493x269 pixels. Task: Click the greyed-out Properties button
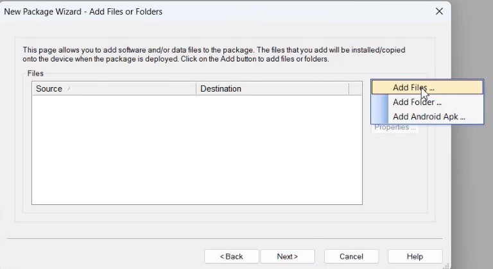pos(395,127)
